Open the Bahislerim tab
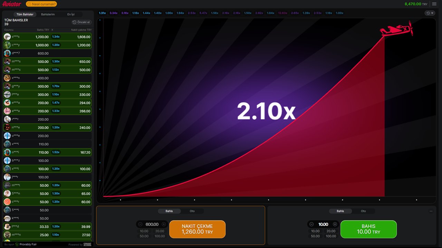The image size is (442, 248). 48,14
